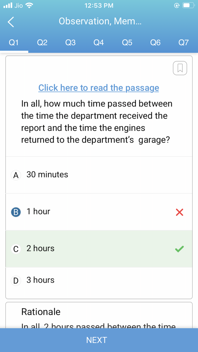Tap the truncated title Observation, Mem...
Screen dimensions: 198x352
(x=100, y=21)
